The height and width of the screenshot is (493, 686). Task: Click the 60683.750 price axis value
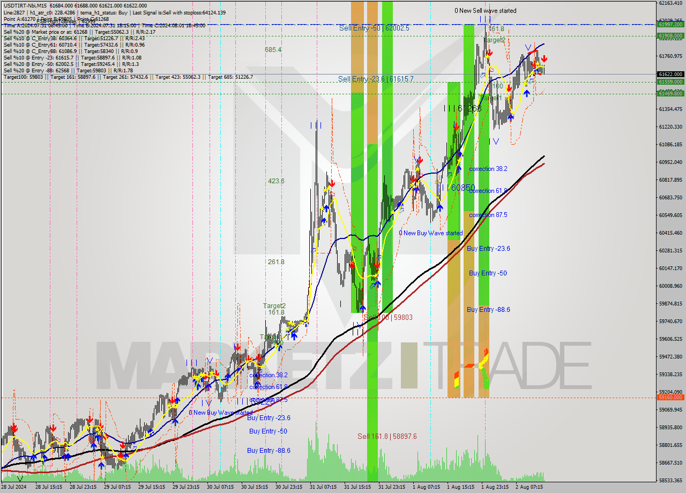(x=670, y=197)
